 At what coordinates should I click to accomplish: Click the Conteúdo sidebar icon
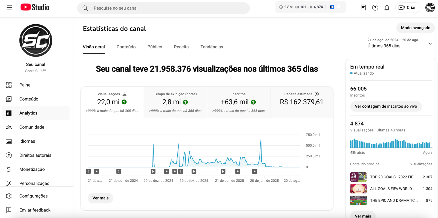point(9,99)
